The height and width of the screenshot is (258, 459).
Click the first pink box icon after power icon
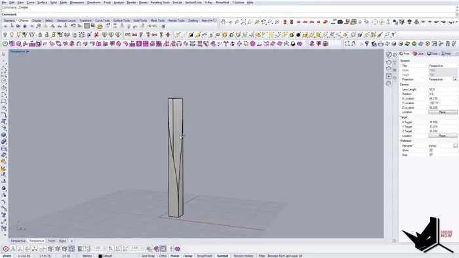pyautogui.click(x=12, y=44)
